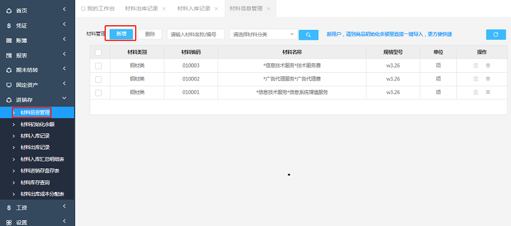Viewport: 511px width, 226px height.
Task: Switch to the 材料入库记录 tab
Action: click(194, 8)
